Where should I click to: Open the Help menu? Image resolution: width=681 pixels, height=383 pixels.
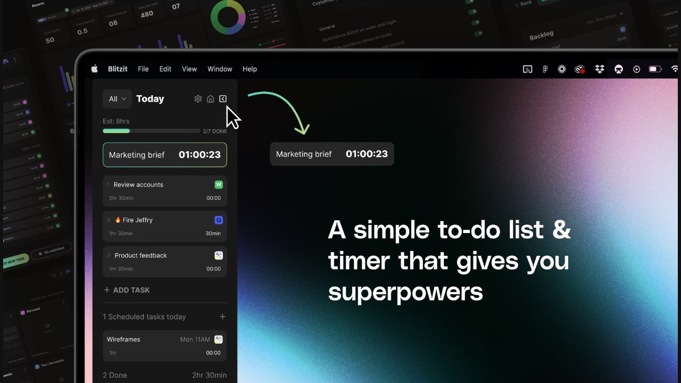point(250,69)
